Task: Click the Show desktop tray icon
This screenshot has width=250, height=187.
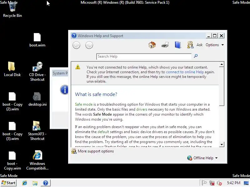Action: (246, 183)
